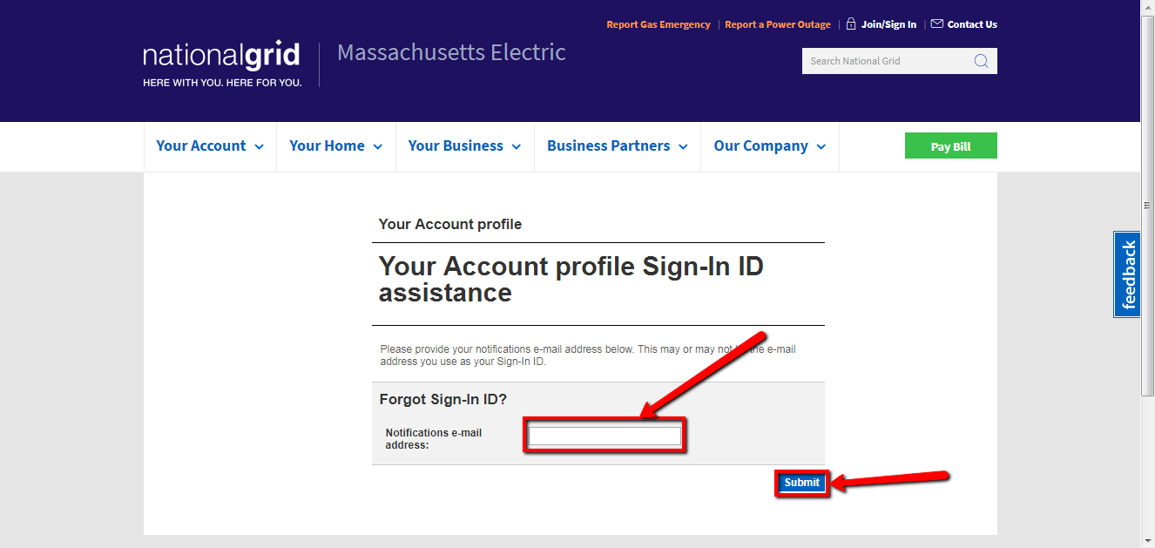Image resolution: width=1155 pixels, height=548 pixels.
Task: Expand the Your Business dropdown
Action: tap(464, 145)
